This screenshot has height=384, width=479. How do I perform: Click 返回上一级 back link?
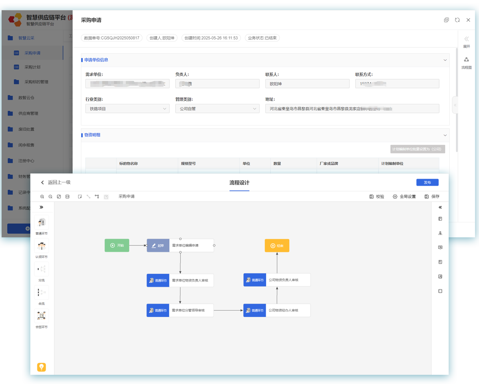(56, 182)
